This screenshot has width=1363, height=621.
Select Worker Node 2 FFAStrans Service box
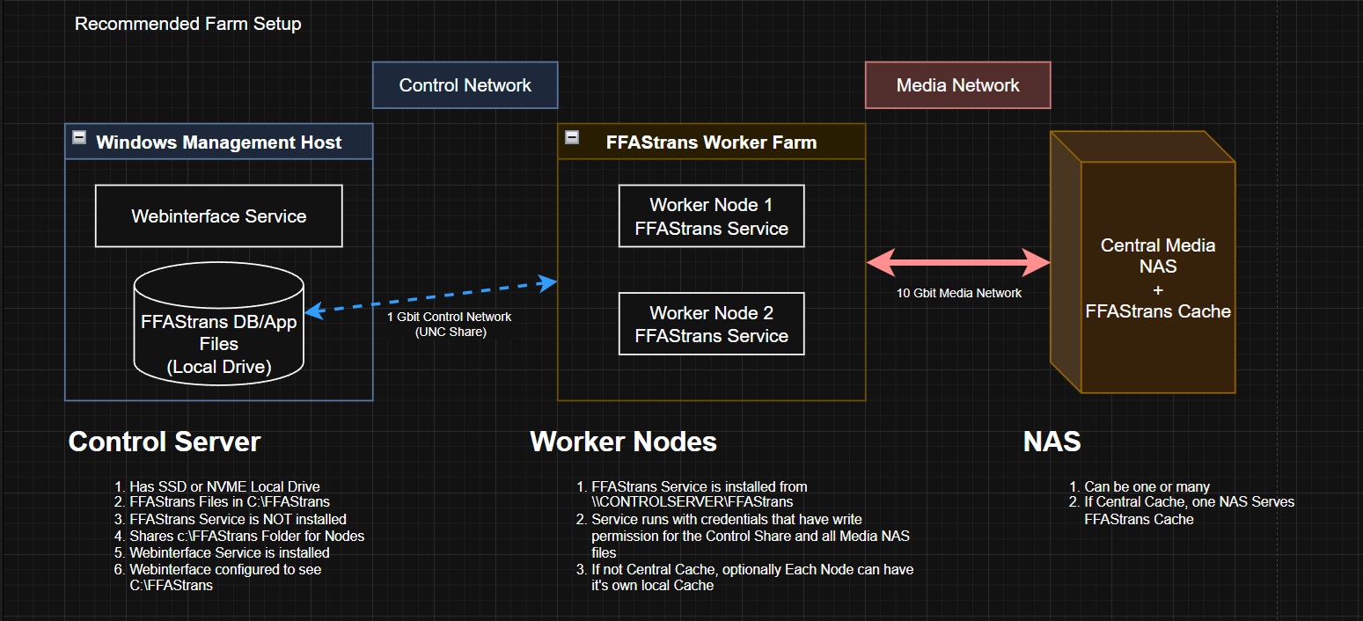click(712, 324)
